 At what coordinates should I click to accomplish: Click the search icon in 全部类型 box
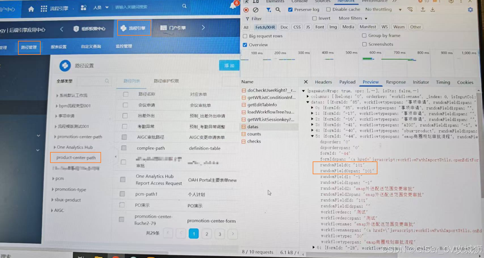107,81
